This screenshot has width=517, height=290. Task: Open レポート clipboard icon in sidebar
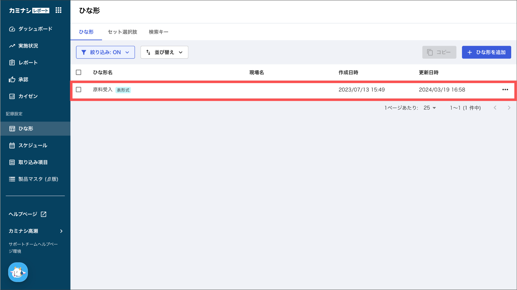pyautogui.click(x=12, y=62)
